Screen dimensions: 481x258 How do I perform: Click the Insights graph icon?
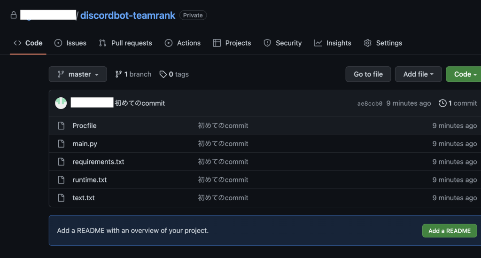[x=318, y=43]
